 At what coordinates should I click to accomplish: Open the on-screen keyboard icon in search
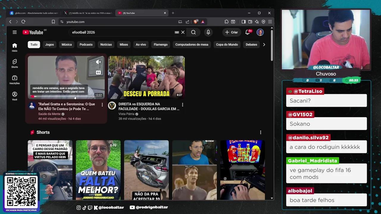tap(177, 32)
